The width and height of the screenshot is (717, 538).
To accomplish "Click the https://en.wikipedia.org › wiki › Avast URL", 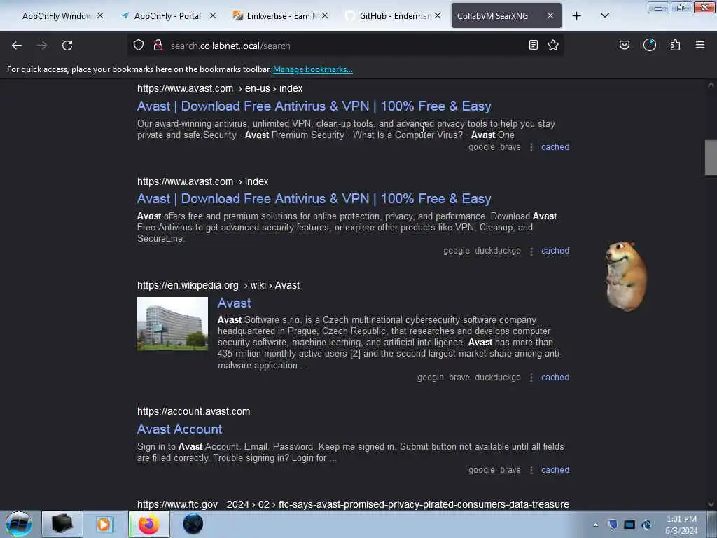I will tap(218, 286).
